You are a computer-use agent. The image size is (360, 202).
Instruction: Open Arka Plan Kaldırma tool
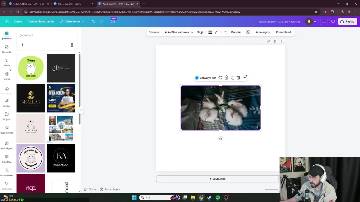179,32
